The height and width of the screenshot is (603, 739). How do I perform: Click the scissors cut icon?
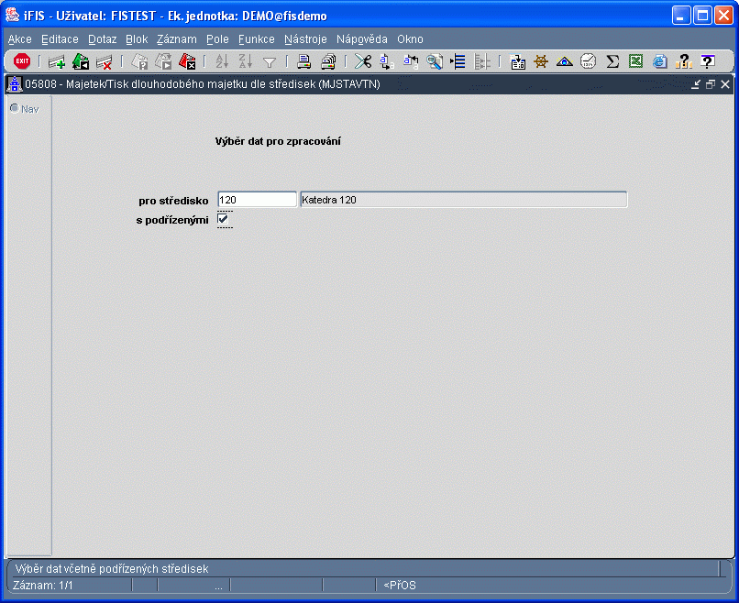[363, 61]
